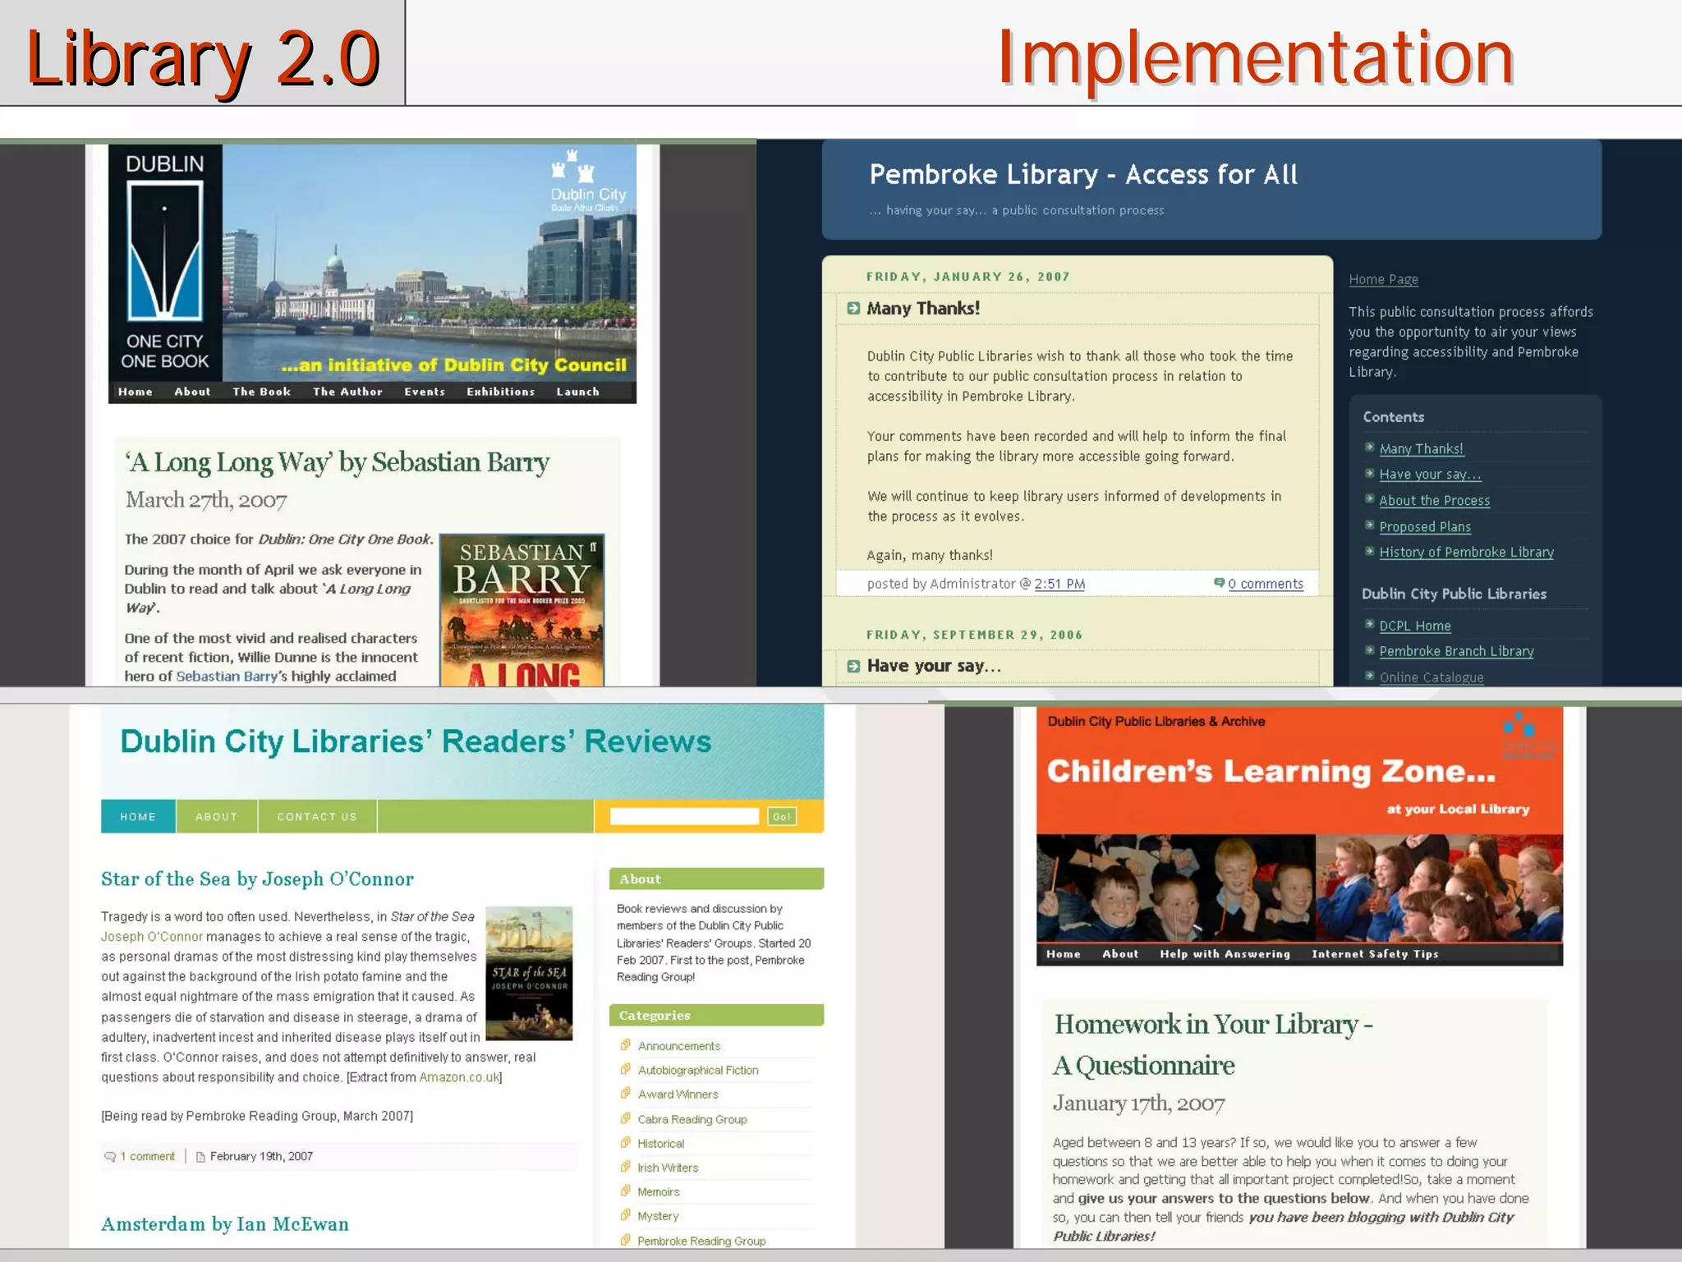Viewport: 1682px width, 1262px height.
Task: Open Exhibitions navigation item
Action: [501, 392]
